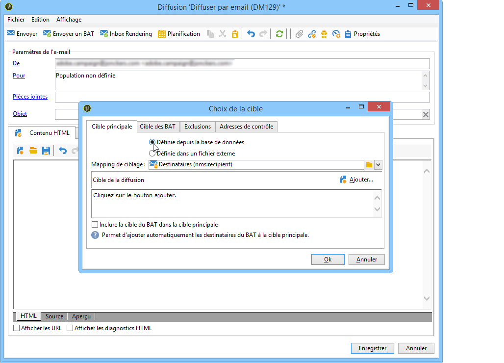Click the Pièces jointes input field
Image resolution: width=504 pixels, height=363 pixels.
[242, 97]
